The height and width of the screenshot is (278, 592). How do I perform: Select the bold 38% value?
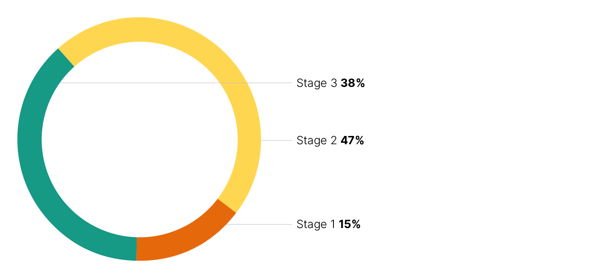pos(353,83)
